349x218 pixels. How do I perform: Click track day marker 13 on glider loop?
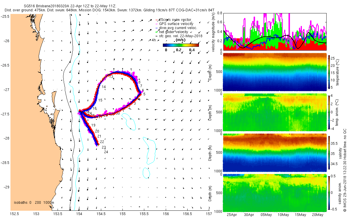111,76
